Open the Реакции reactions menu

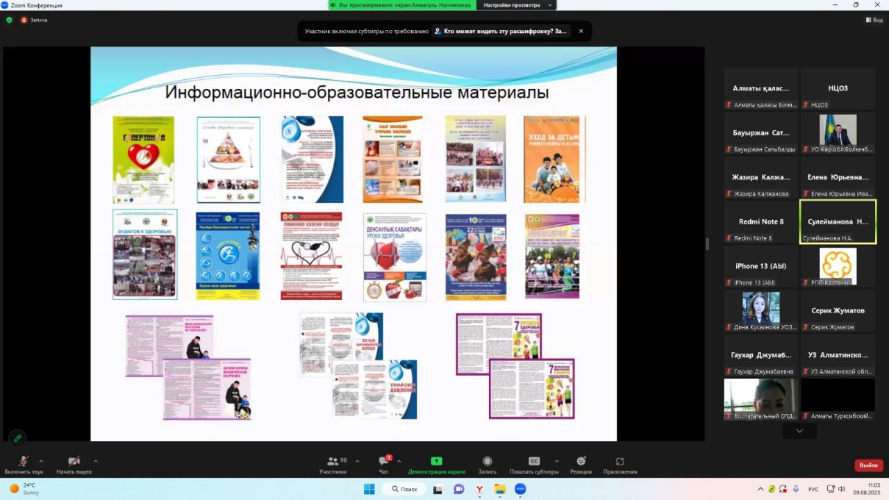(581, 464)
